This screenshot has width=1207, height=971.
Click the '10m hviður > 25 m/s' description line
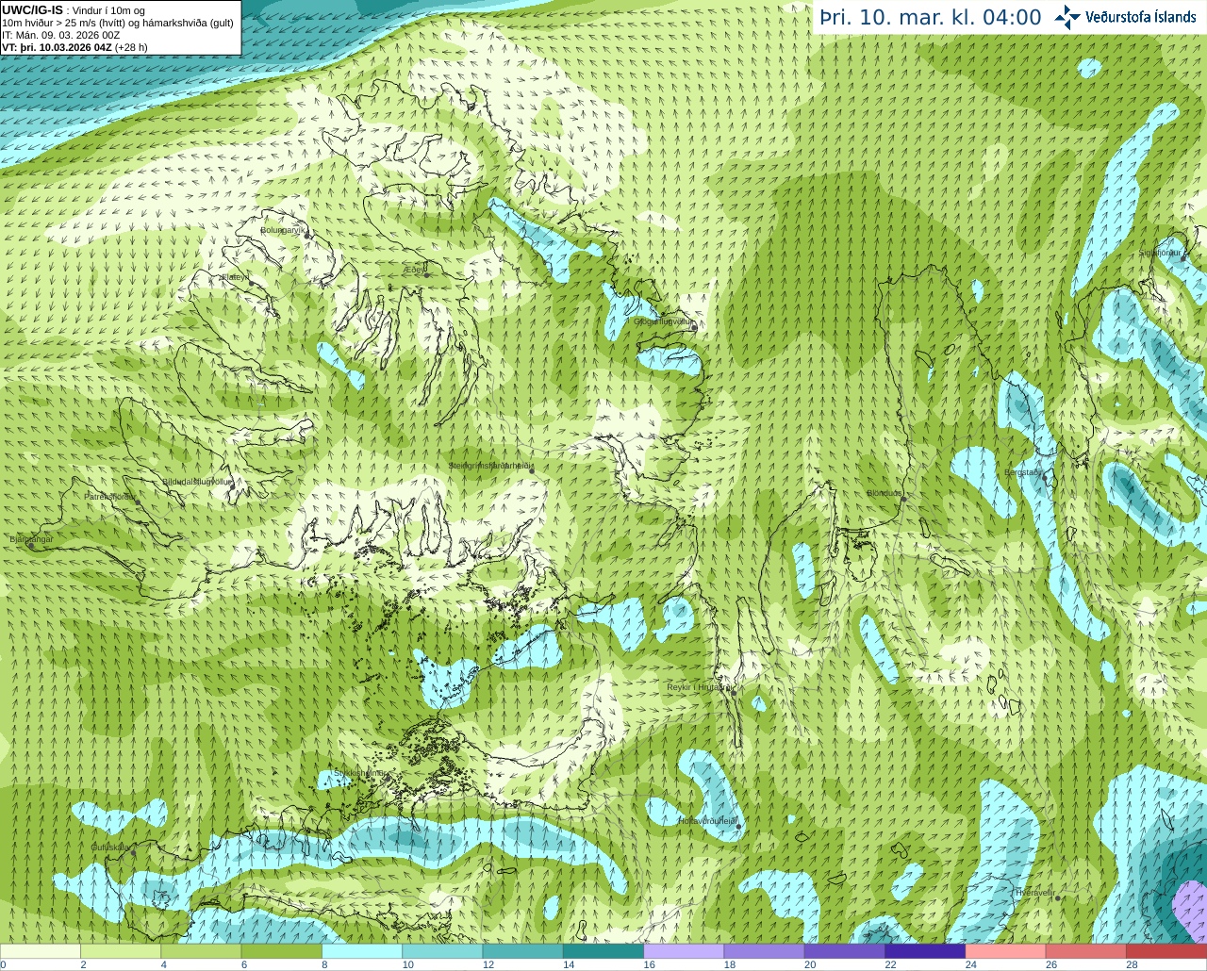[x=118, y=23]
